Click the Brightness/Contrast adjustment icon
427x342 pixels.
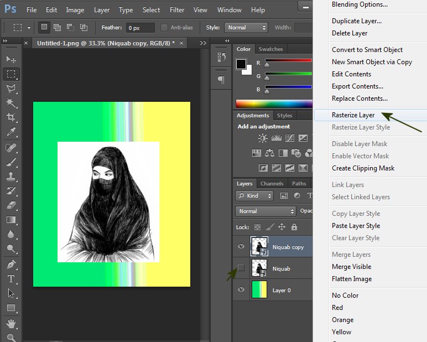click(262, 139)
